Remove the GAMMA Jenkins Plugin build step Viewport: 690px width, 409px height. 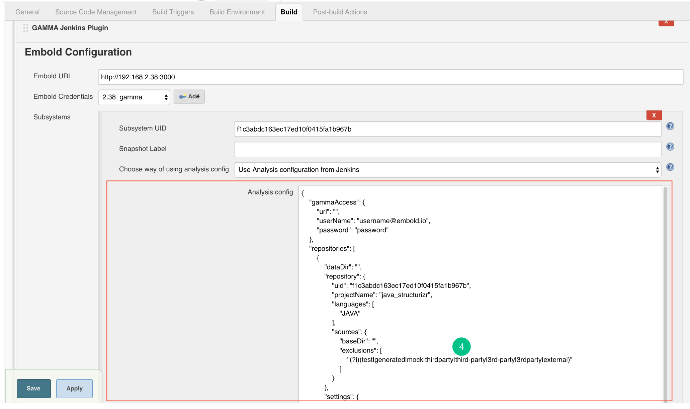tap(666, 22)
